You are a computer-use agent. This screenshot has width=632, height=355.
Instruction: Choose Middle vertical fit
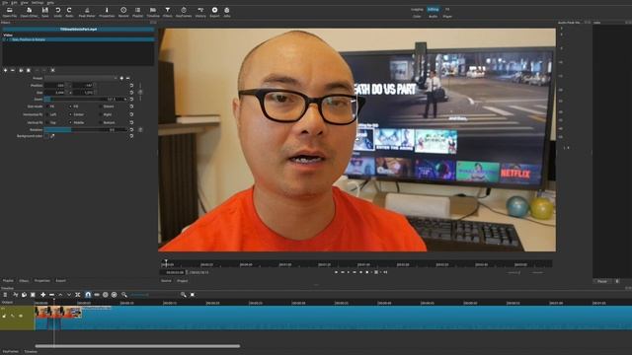[x=70, y=122]
